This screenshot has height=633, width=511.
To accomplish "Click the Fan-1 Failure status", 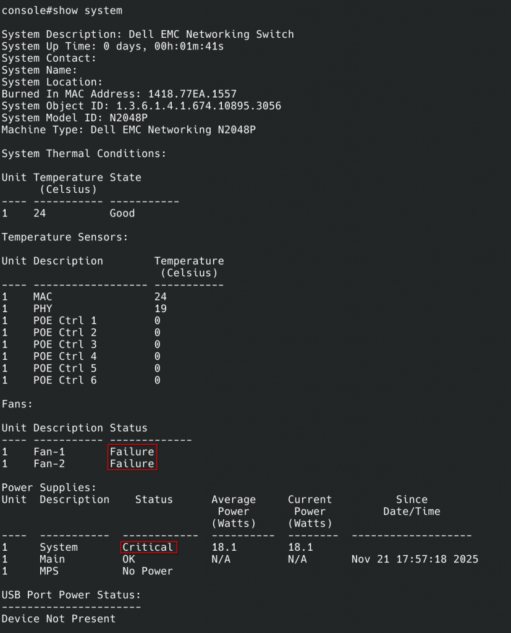I will (x=132, y=452).
